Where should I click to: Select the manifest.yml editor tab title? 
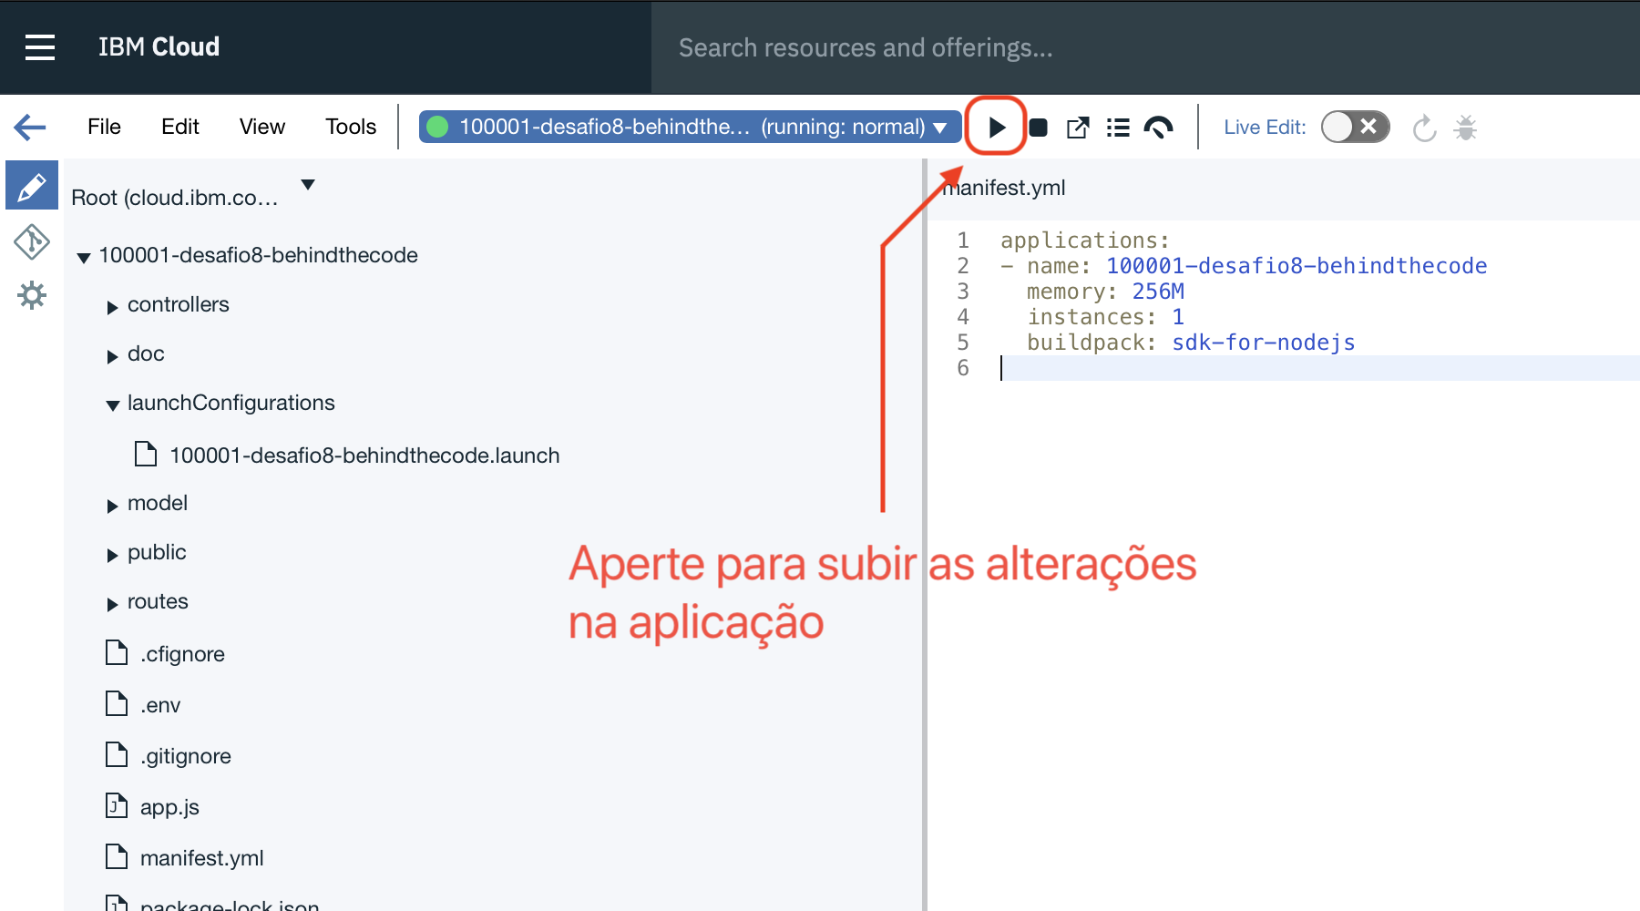click(1003, 188)
